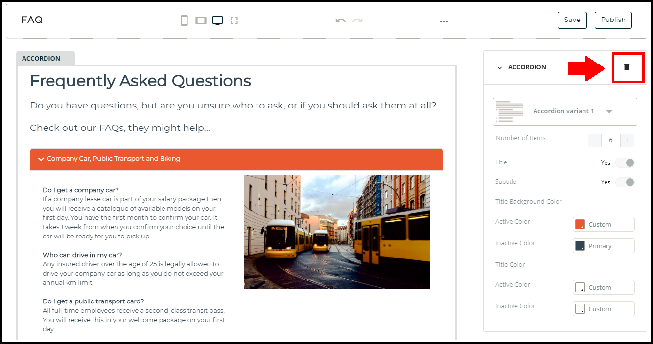Select the ACCORDION block tab
653x344 pixels.
tap(46, 58)
